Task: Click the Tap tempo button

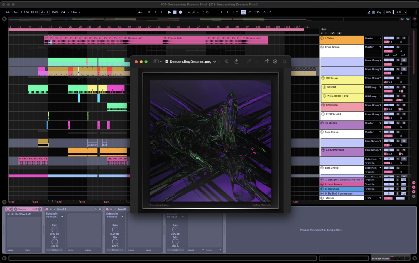Action: click(x=15, y=13)
